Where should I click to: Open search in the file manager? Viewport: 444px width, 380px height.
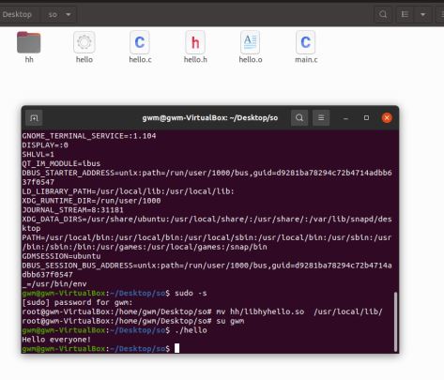coord(383,14)
